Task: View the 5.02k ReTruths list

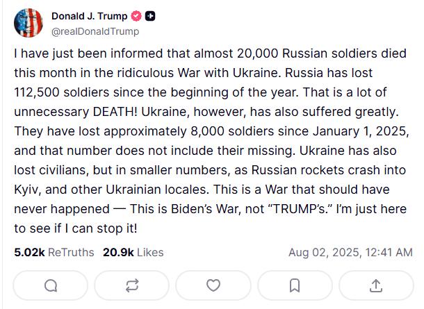Action: 54,252
